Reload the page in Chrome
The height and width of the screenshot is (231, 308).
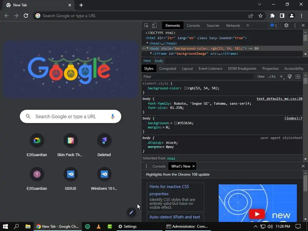coord(26,16)
